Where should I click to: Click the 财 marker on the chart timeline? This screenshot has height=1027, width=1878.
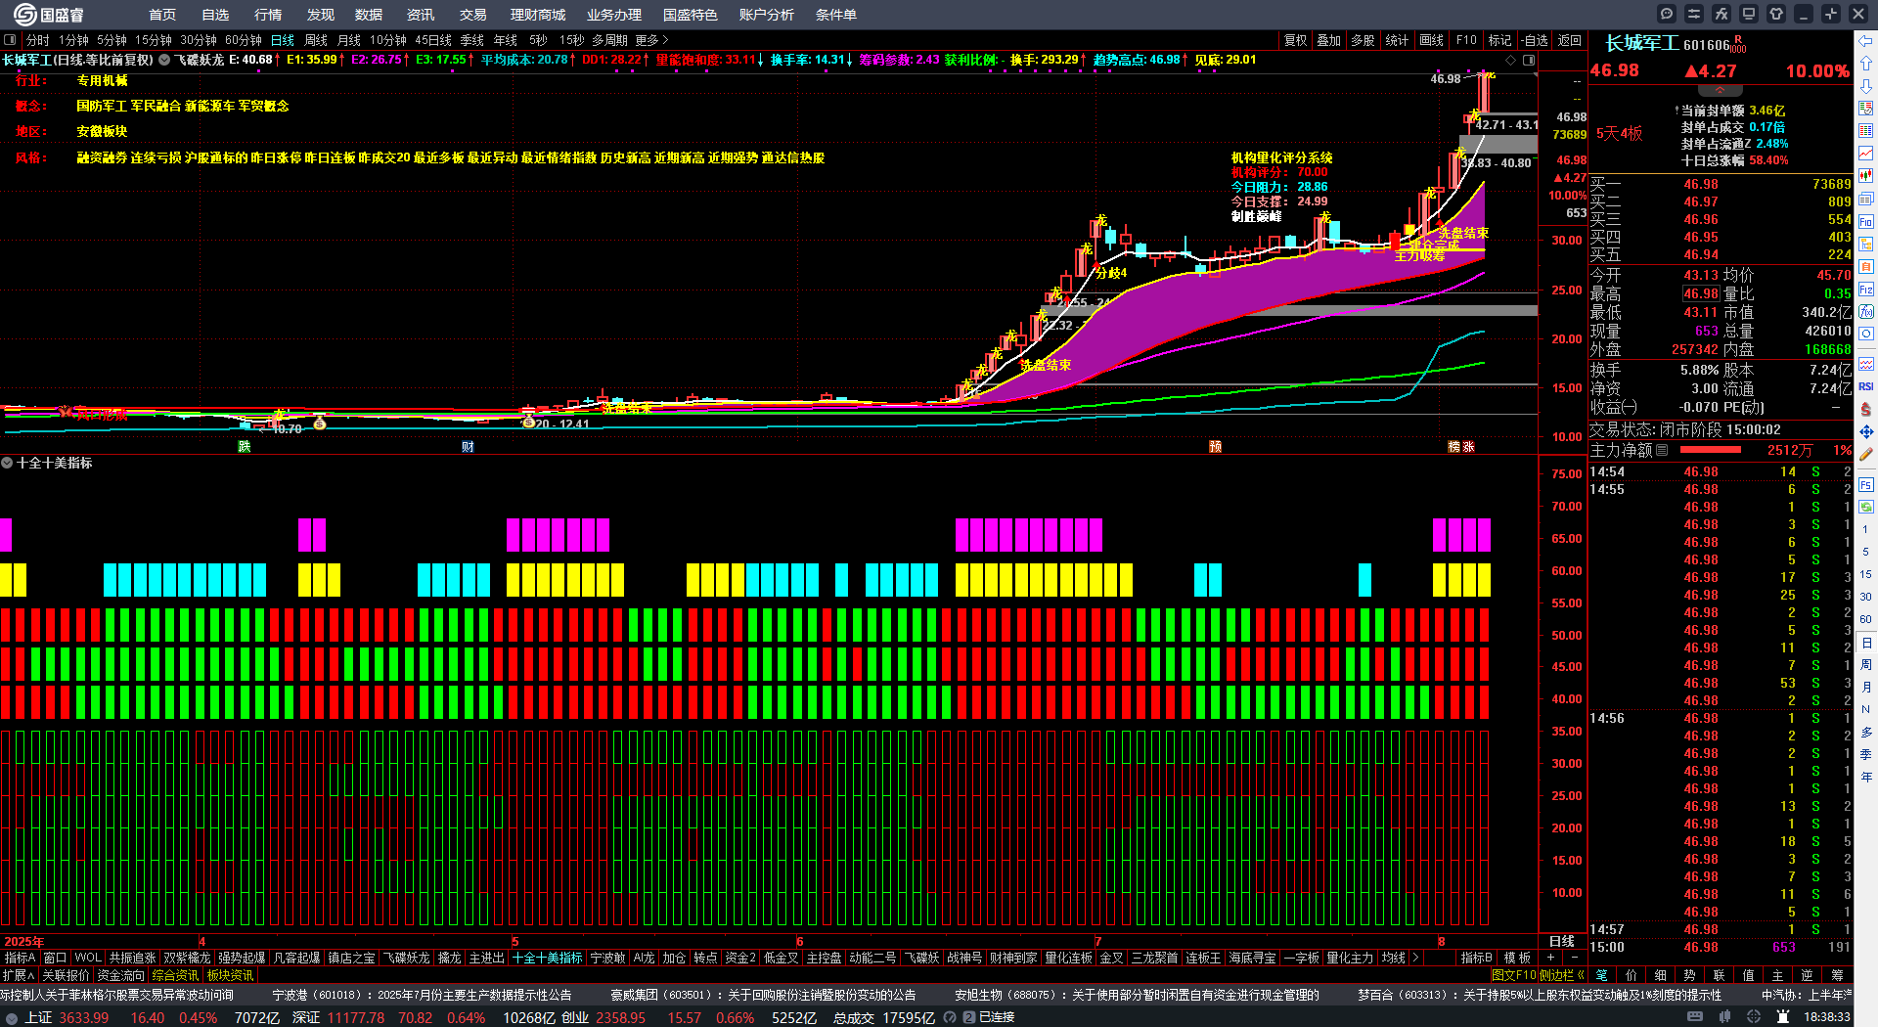[x=468, y=447]
